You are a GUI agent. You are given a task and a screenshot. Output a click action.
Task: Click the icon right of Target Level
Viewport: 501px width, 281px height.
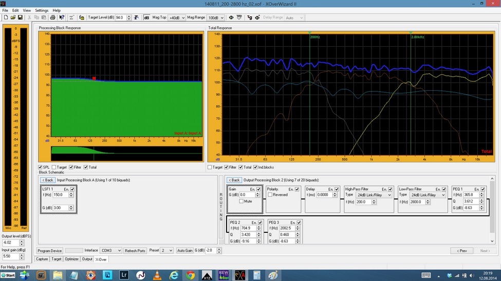tap(137, 17)
